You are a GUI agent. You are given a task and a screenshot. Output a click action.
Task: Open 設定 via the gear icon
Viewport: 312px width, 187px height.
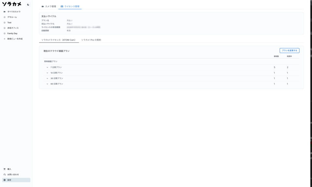point(5,180)
